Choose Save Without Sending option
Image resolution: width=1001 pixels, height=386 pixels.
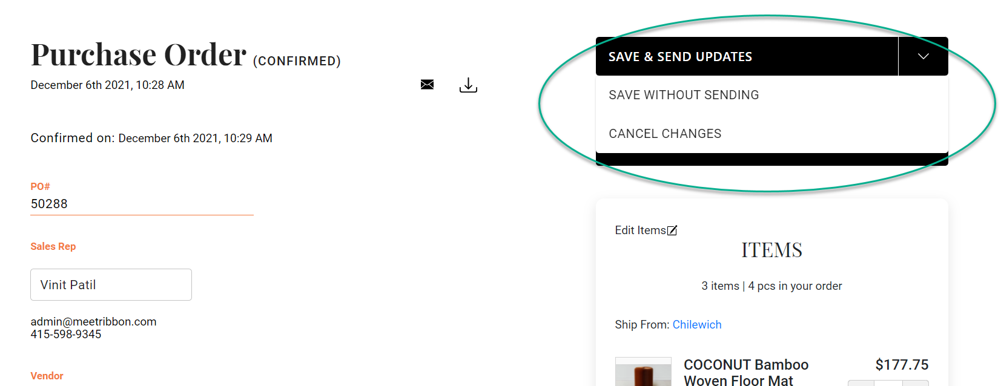[684, 95]
